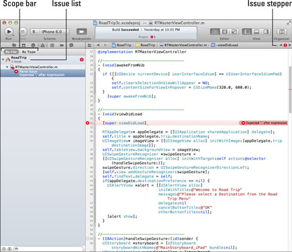
Task: Click the gutter error icon beside viewDidLoad line
Action: tap(88, 123)
